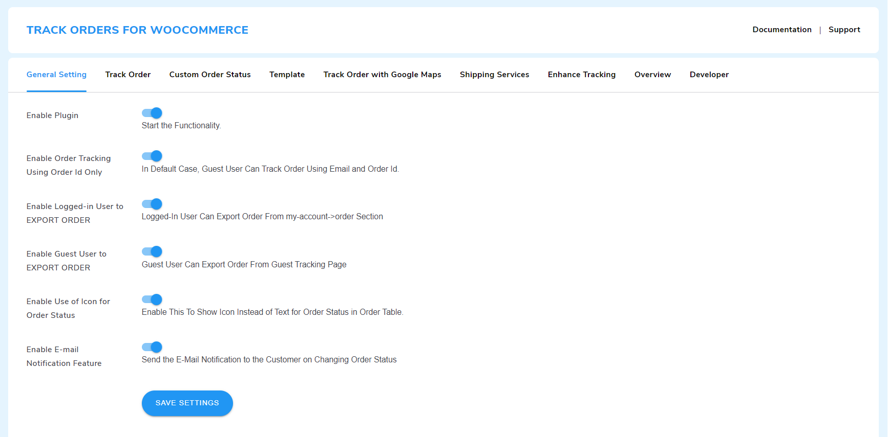Click 'Enable This To Show Icon' description

coord(272,312)
